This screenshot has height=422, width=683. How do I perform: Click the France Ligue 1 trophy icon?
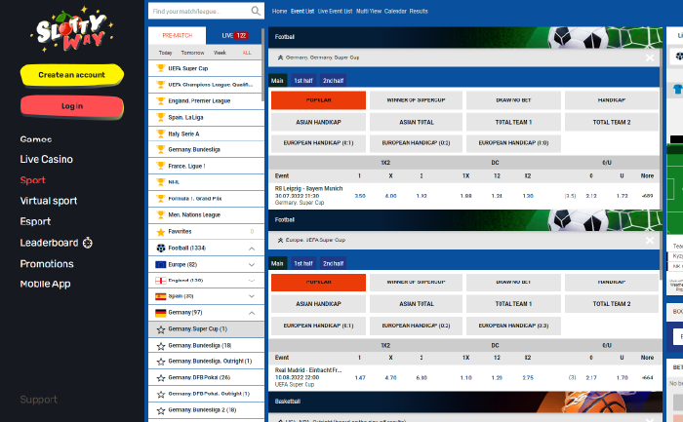click(x=161, y=166)
